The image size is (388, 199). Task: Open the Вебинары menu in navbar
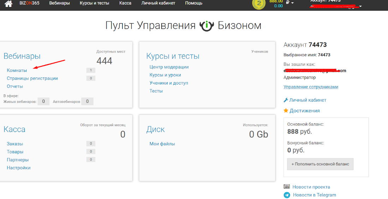(x=59, y=3)
